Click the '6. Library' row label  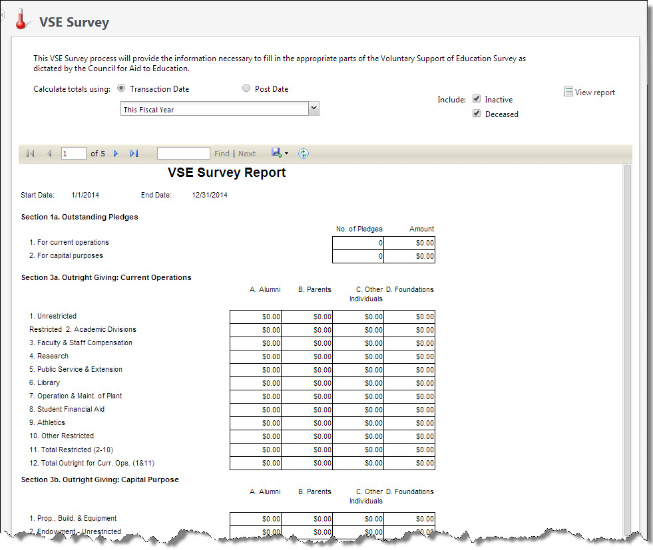click(45, 383)
